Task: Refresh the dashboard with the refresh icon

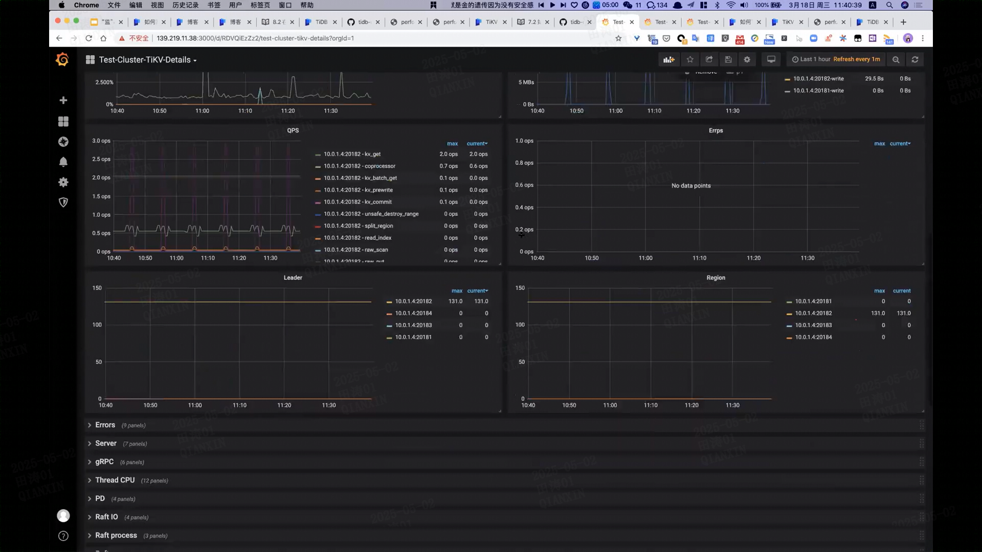Action: click(915, 60)
